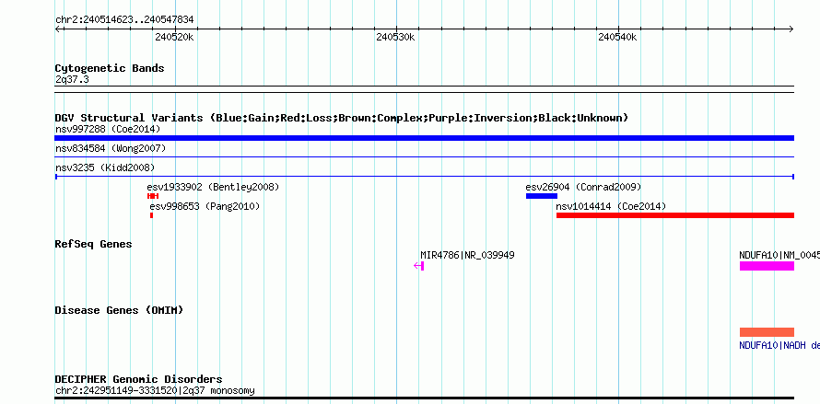
Task: Click label esv998653 (Pang2010)
Action: pyautogui.click(x=205, y=206)
